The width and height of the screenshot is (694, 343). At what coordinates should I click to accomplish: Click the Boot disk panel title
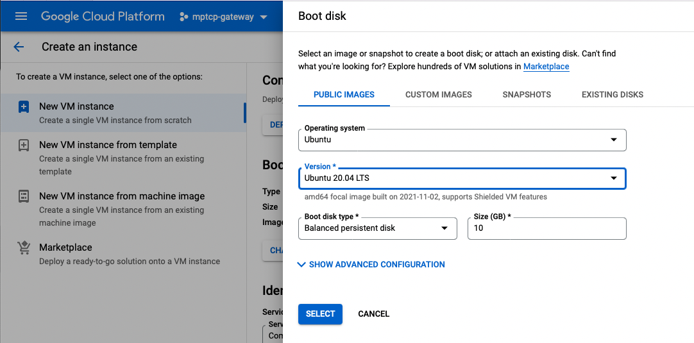point(322,16)
